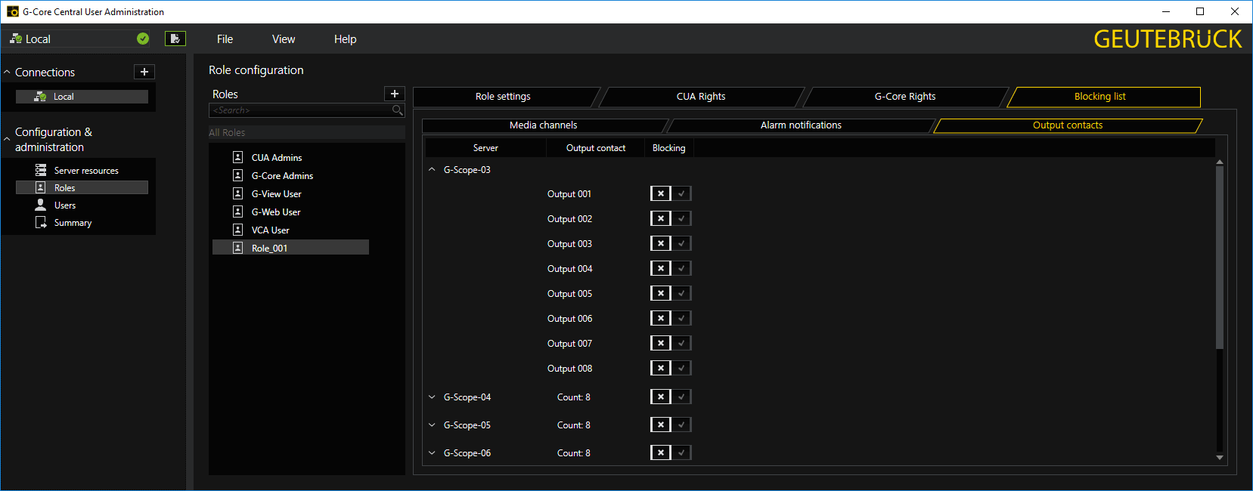The height and width of the screenshot is (491, 1253).
Task: Expand the G-Scope-04 server group
Action: (432, 397)
